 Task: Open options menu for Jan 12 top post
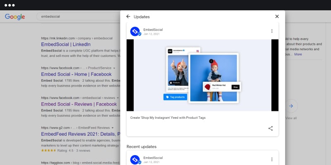[x=272, y=31]
